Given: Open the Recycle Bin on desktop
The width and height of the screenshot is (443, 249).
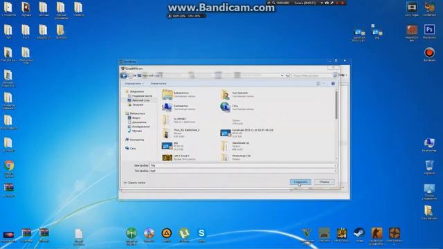Looking at the screenshot, I should [429, 167].
